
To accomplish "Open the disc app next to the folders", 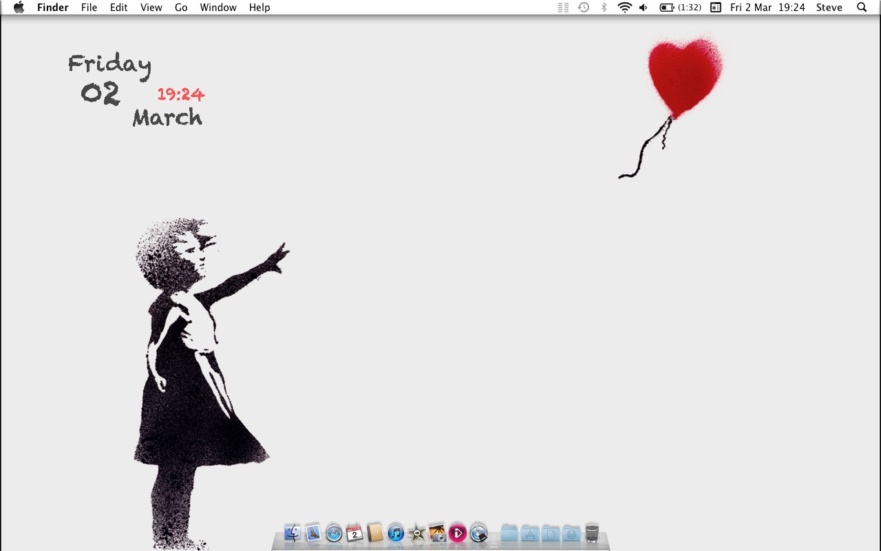I will tap(479, 532).
